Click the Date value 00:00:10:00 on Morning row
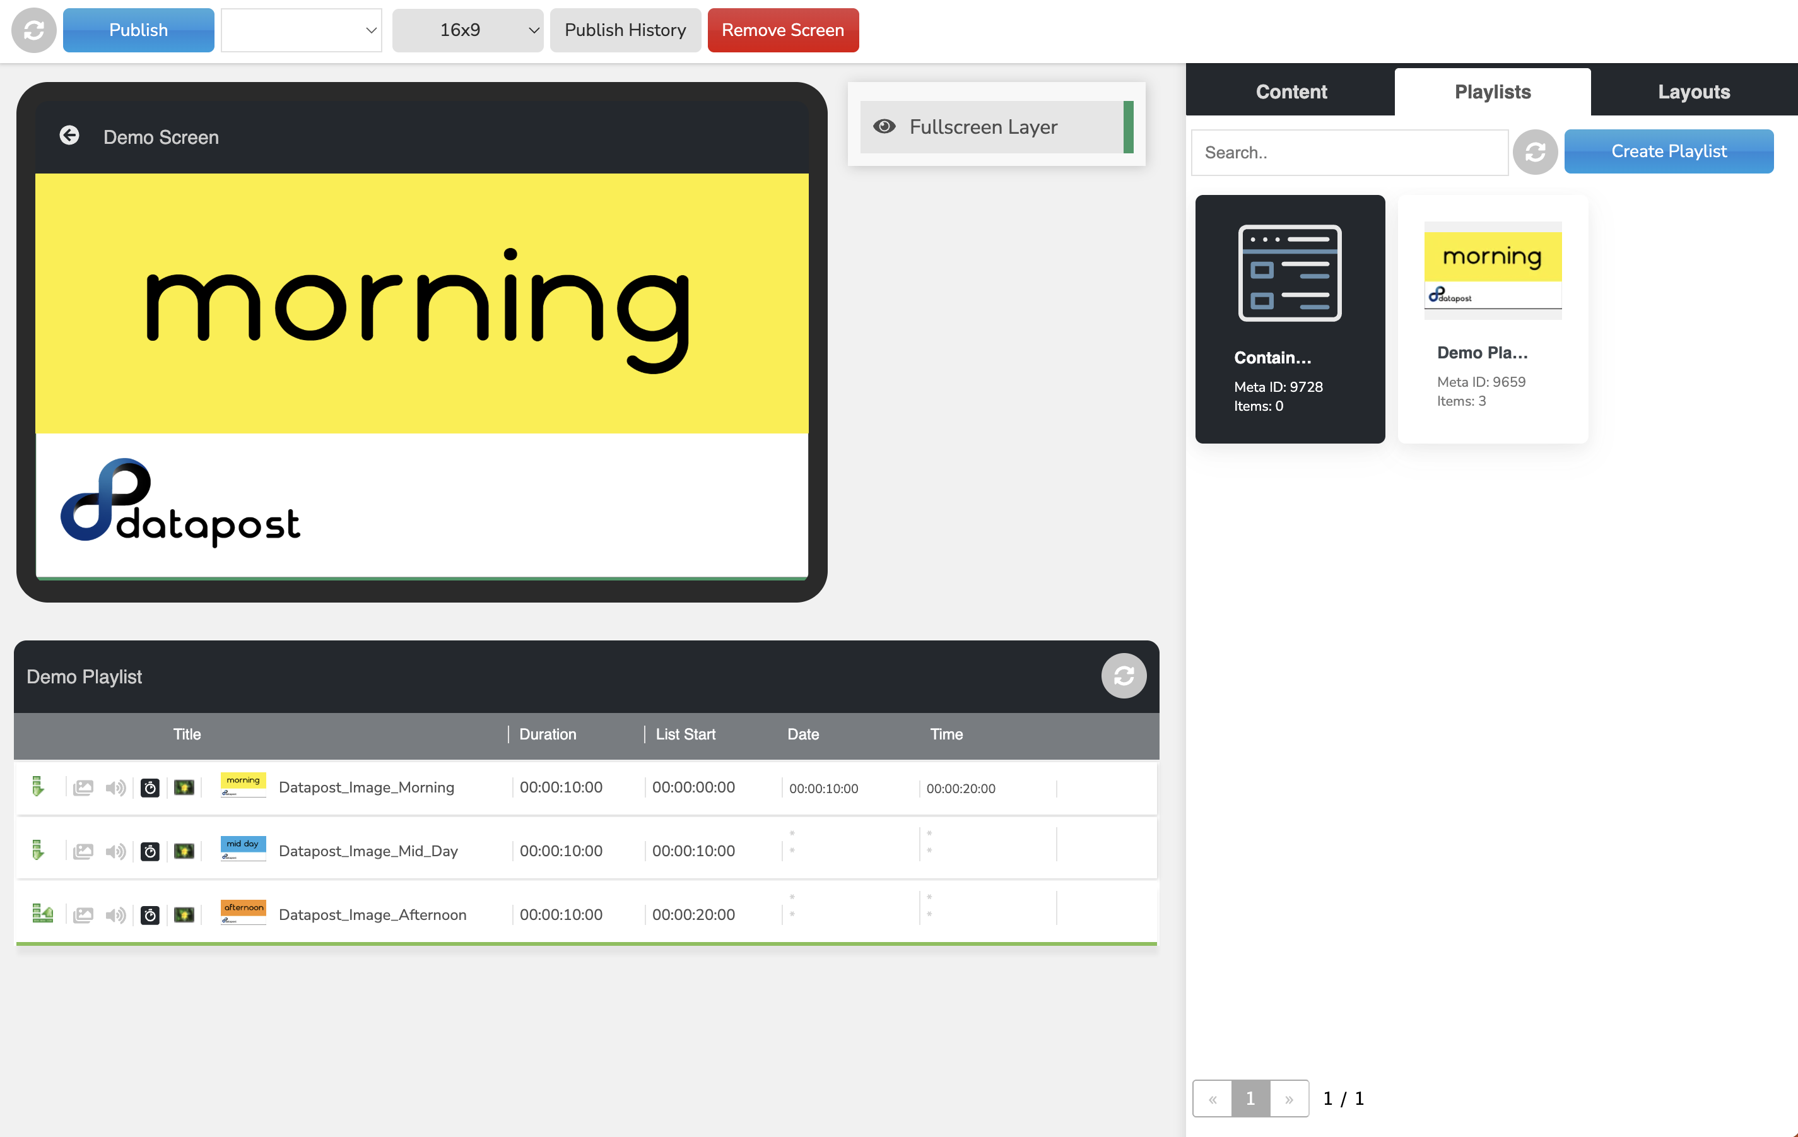Viewport: 1798px width, 1137px height. tap(823, 788)
